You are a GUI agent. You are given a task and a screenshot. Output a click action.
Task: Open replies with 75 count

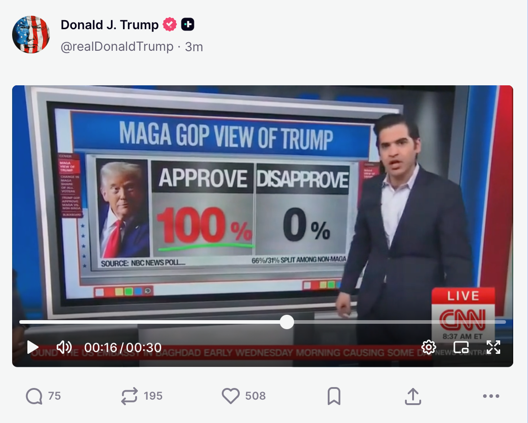(43, 396)
